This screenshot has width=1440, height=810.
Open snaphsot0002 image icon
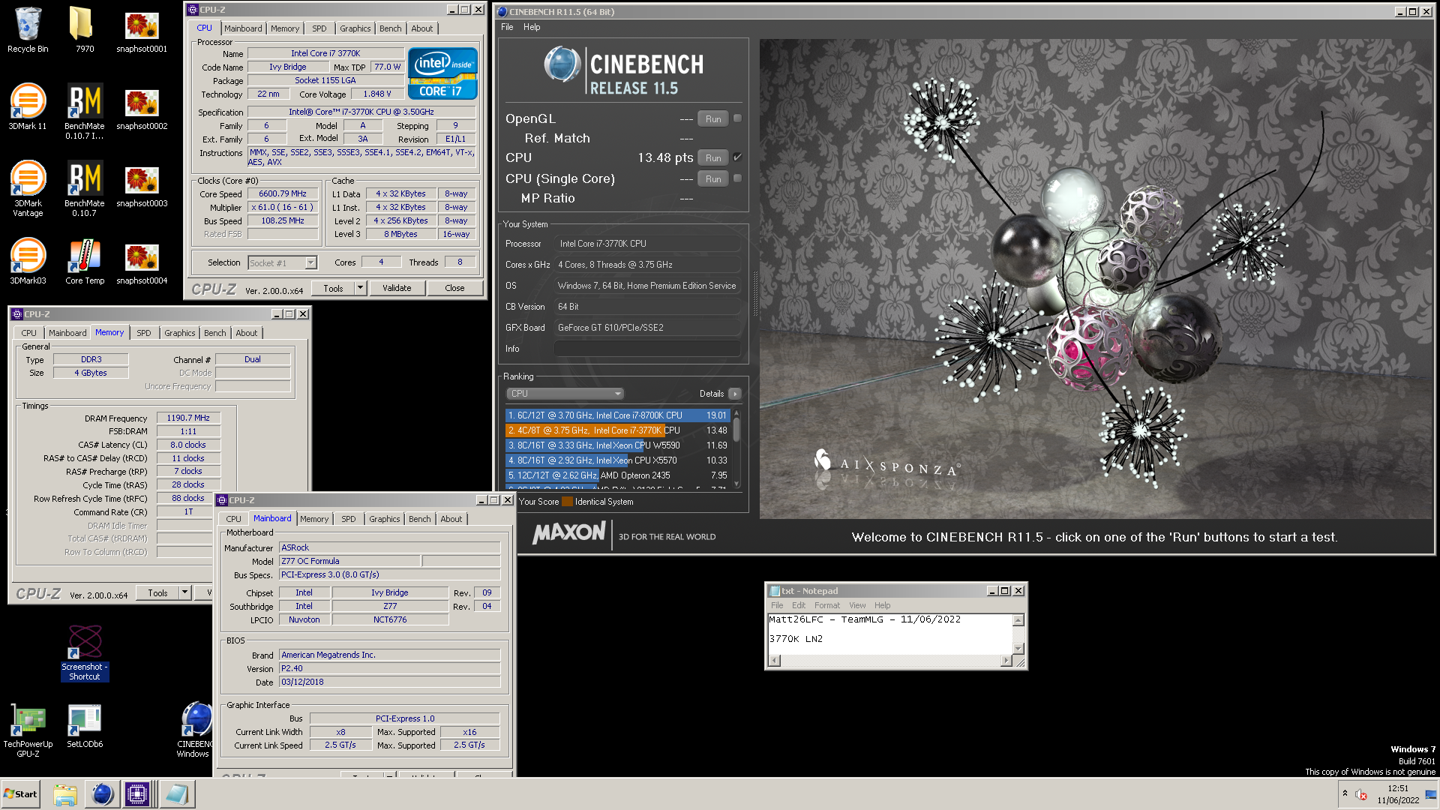point(142,107)
